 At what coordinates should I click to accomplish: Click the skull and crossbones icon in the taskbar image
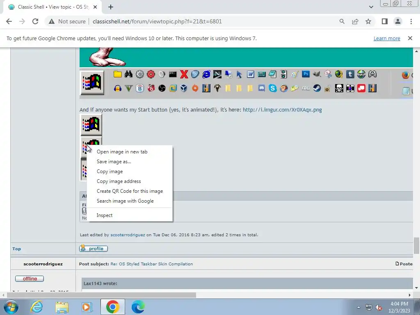[x=339, y=88]
